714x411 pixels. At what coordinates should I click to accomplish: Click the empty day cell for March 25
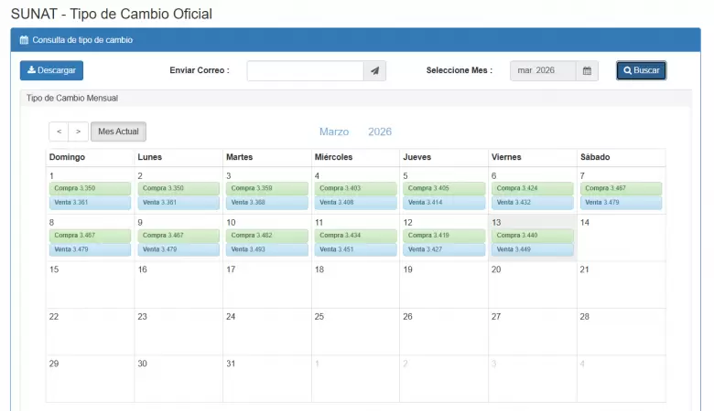354,333
